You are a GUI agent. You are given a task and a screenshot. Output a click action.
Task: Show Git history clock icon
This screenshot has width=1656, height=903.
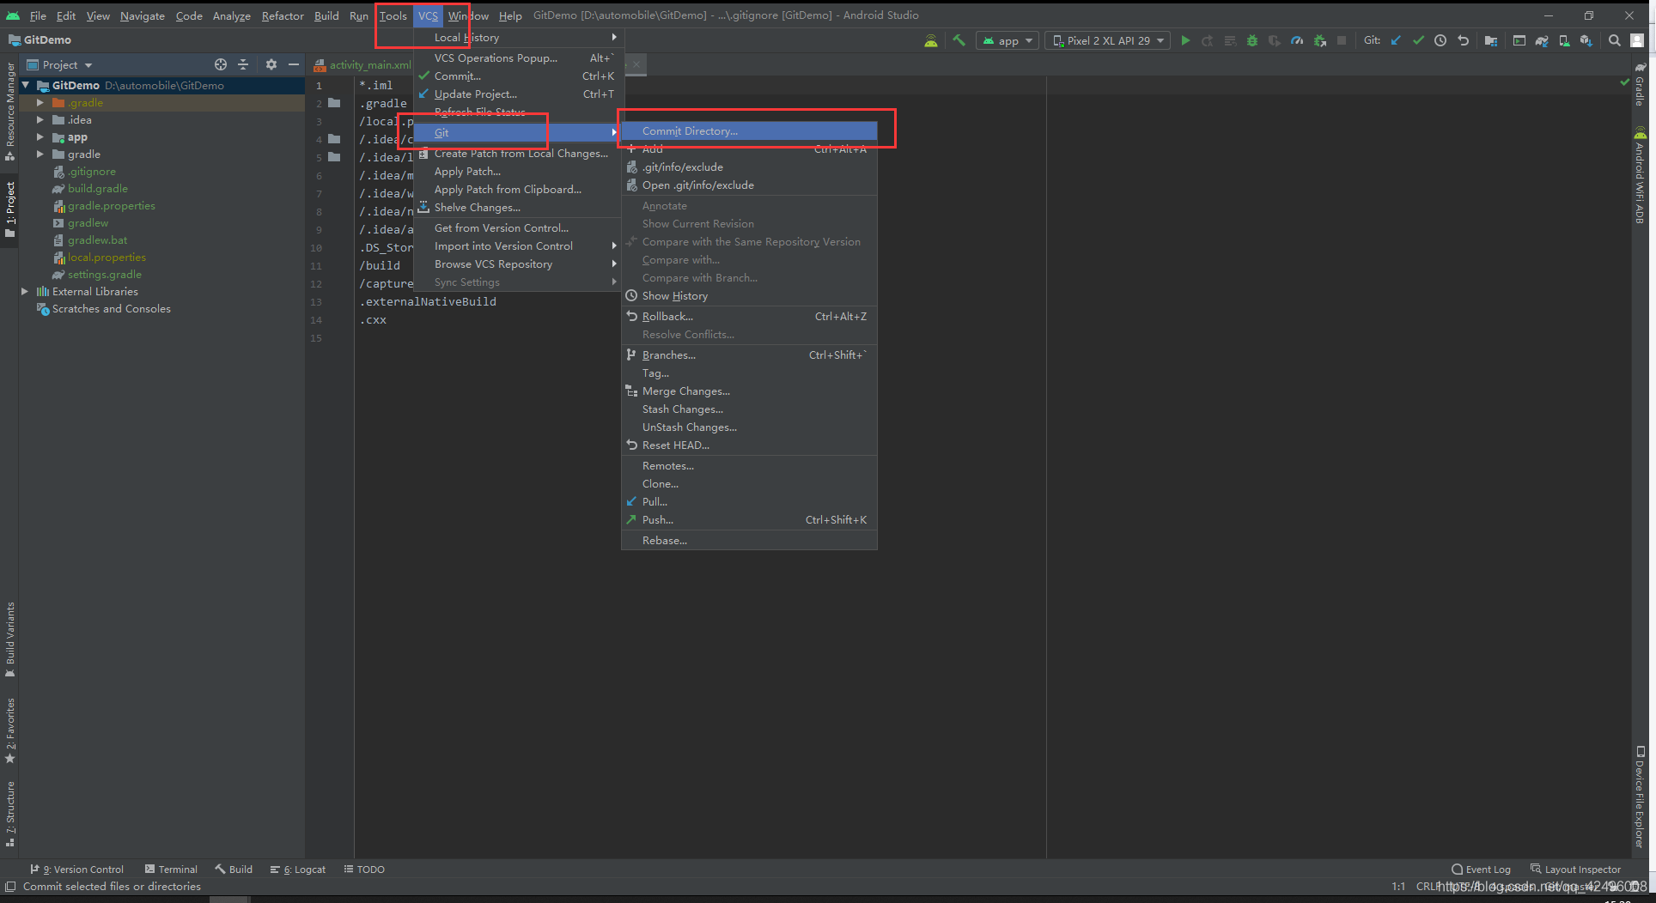1440,40
